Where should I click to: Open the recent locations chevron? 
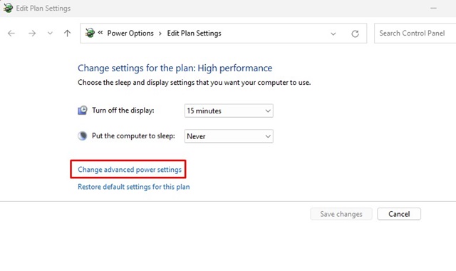[50, 34]
